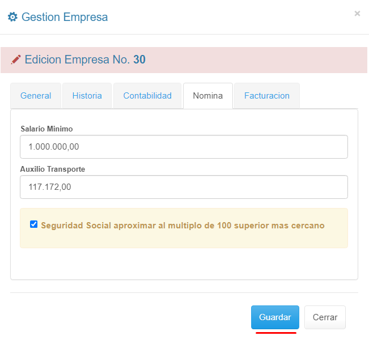This screenshot has height=357, width=369.
Task: Click the pencil icon beside Edicion Empresa
Action: (16, 59)
